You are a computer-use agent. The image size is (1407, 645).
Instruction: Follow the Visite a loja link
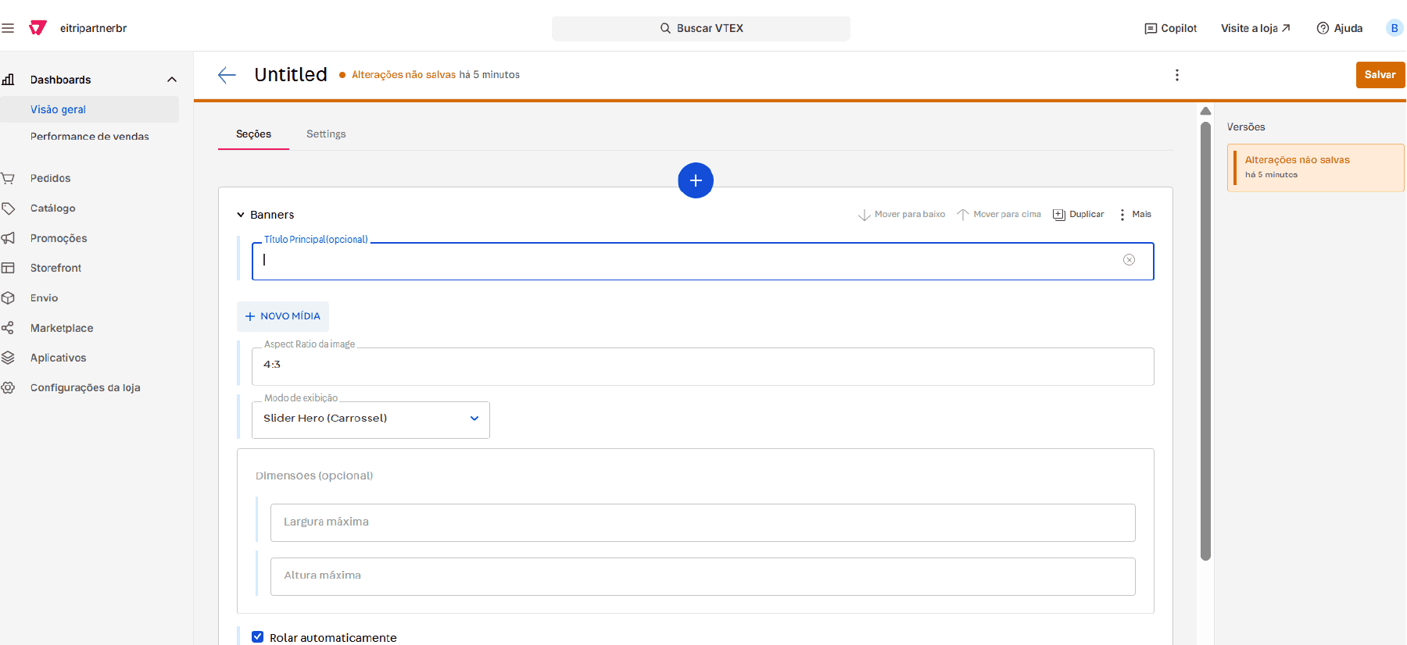pyautogui.click(x=1255, y=28)
